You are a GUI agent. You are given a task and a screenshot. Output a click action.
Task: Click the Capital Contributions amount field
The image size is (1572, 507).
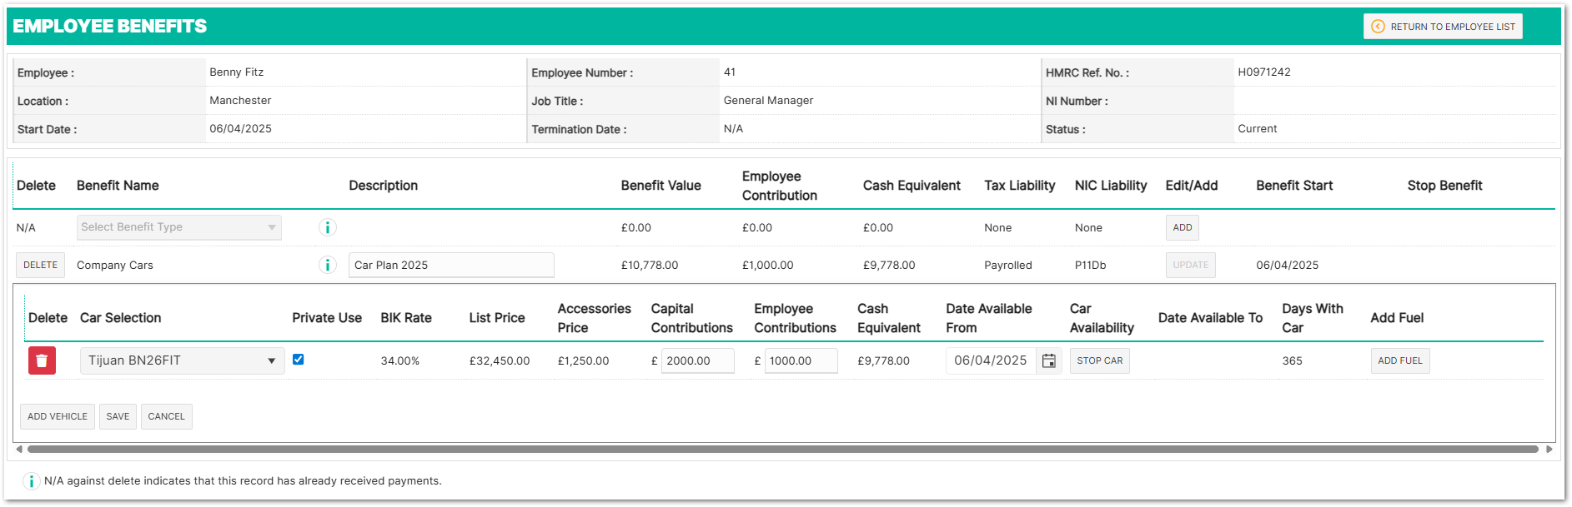click(697, 360)
